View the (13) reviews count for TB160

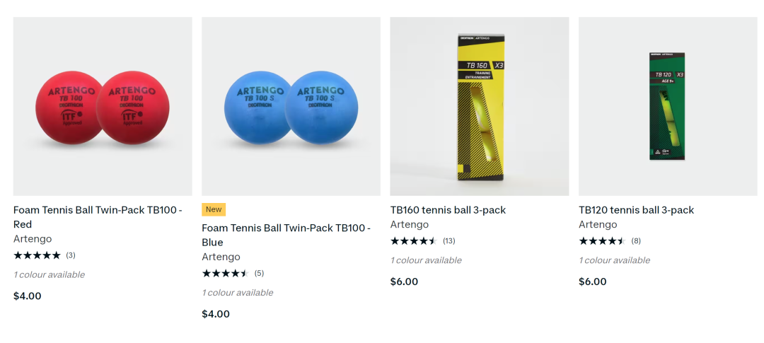click(448, 240)
